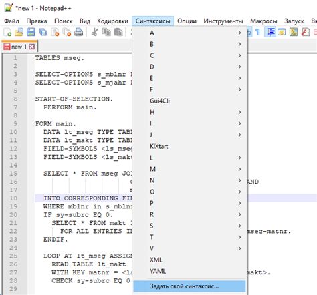Open the Инструменты menu
The width and height of the screenshot is (317, 295).
click(x=223, y=21)
